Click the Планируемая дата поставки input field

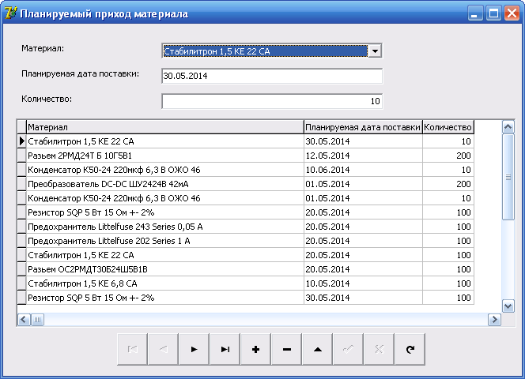[x=271, y=76]
